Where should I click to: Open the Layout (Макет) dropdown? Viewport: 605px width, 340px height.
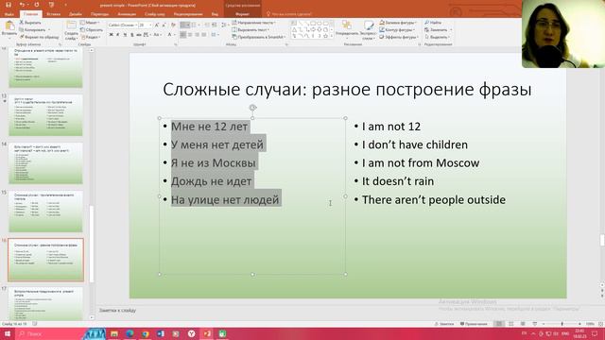coord(90,23)
